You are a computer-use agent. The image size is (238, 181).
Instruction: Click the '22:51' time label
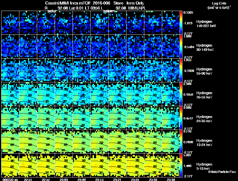(x=28, y=180)
